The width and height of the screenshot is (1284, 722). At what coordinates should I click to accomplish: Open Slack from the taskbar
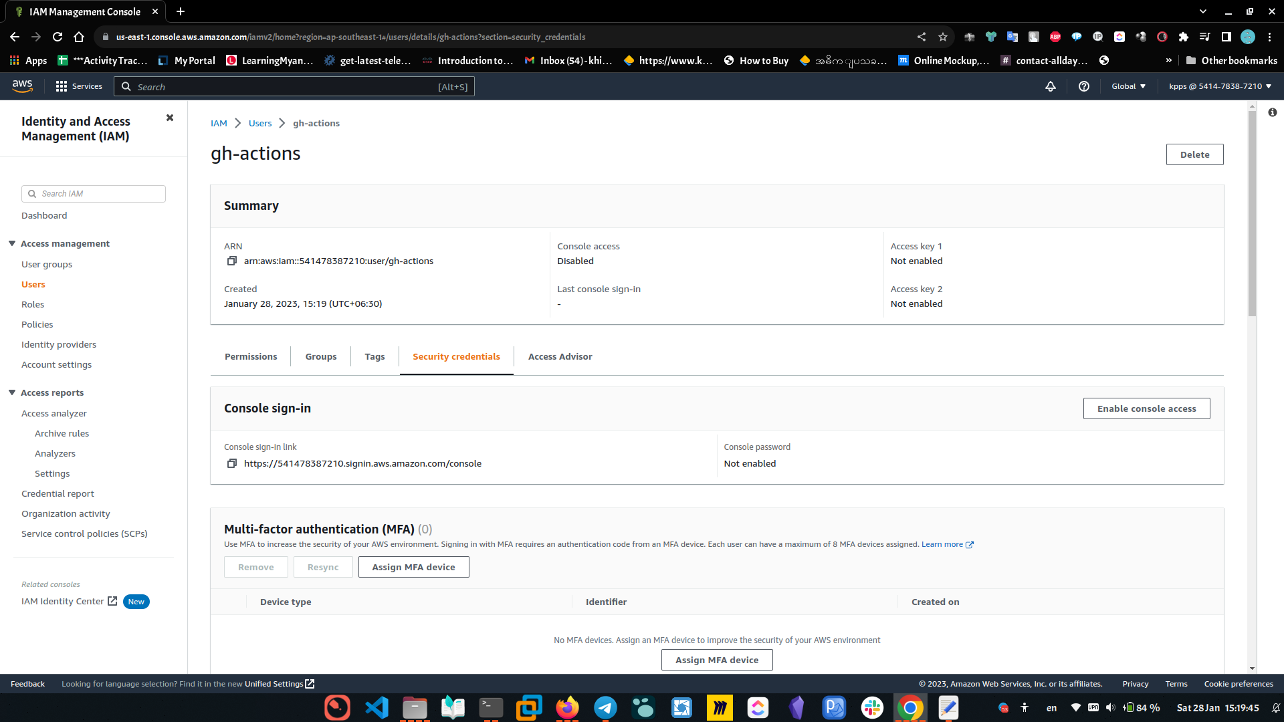[x=872, y=707]
